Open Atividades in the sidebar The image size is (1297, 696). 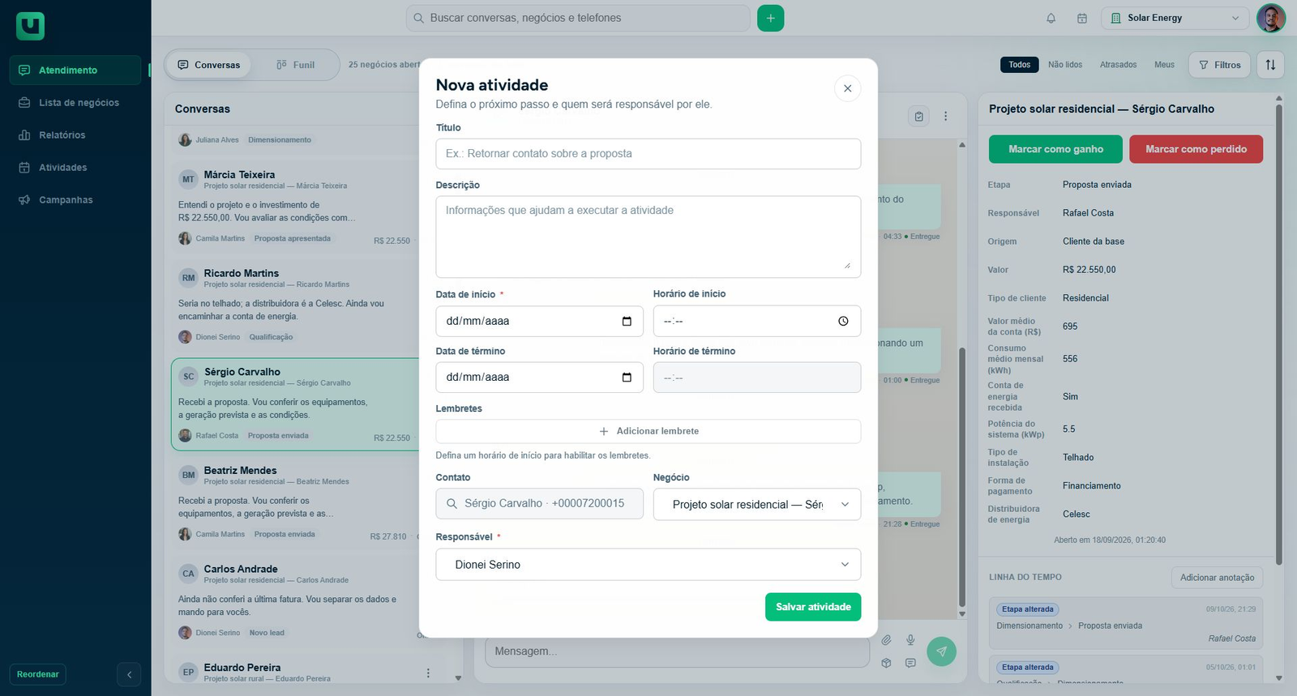[x=75, y=168]
